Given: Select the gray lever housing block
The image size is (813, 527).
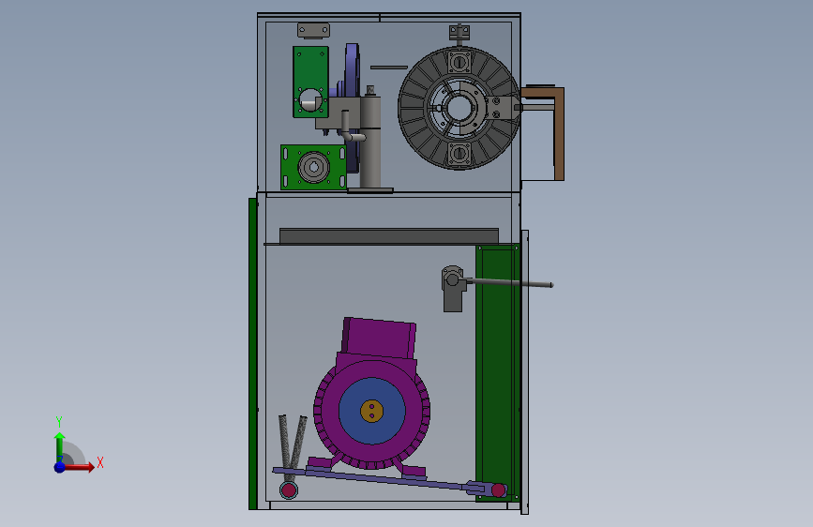Looking at the screenshot, I should coord(452,295).
